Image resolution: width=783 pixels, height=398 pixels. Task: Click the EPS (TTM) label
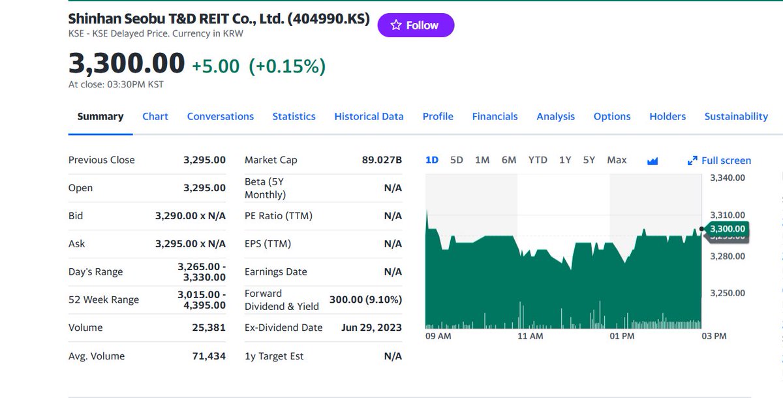click(268, 243)
